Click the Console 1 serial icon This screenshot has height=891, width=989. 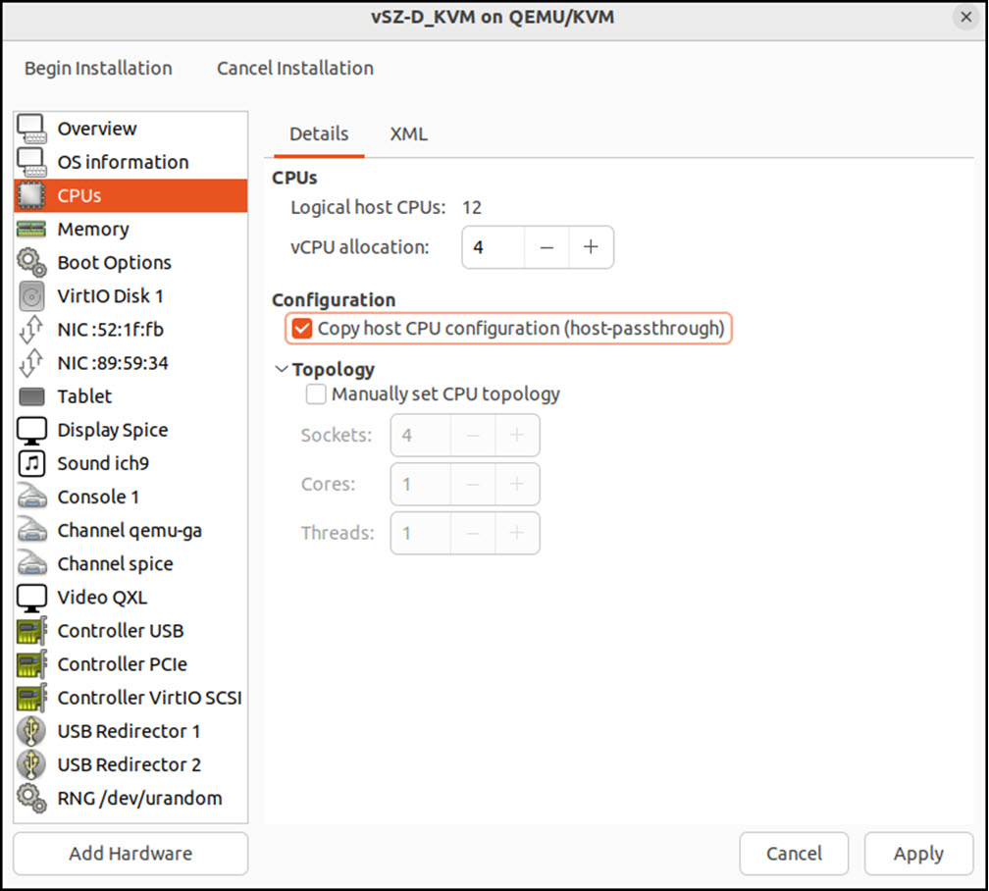coord(31,497)
